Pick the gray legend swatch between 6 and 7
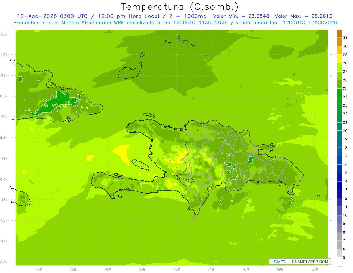353x273 pixels. point(339,245)
